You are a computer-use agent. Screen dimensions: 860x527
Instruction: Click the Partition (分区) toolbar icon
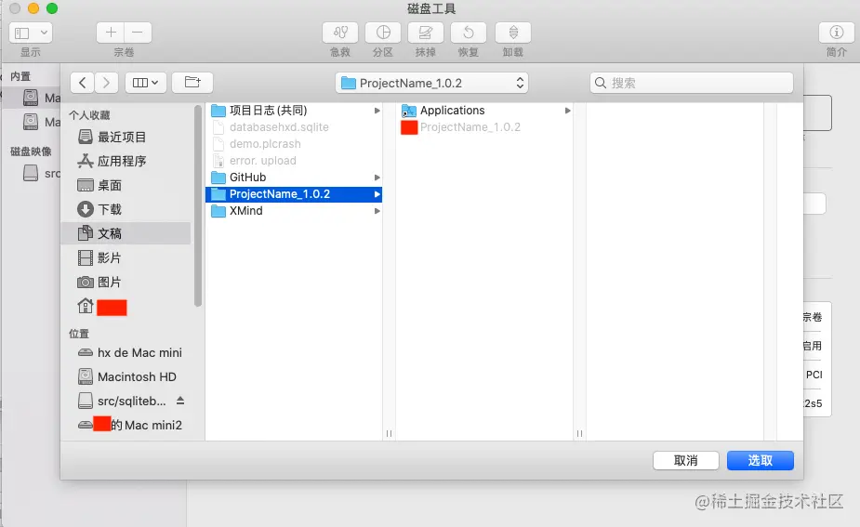point(383,33)
